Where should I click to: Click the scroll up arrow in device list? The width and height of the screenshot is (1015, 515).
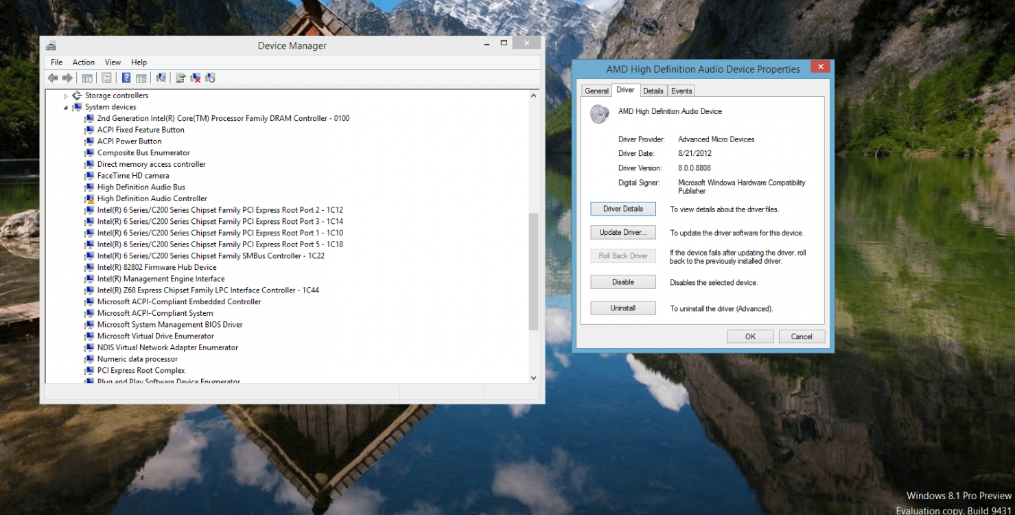point(534,96)
